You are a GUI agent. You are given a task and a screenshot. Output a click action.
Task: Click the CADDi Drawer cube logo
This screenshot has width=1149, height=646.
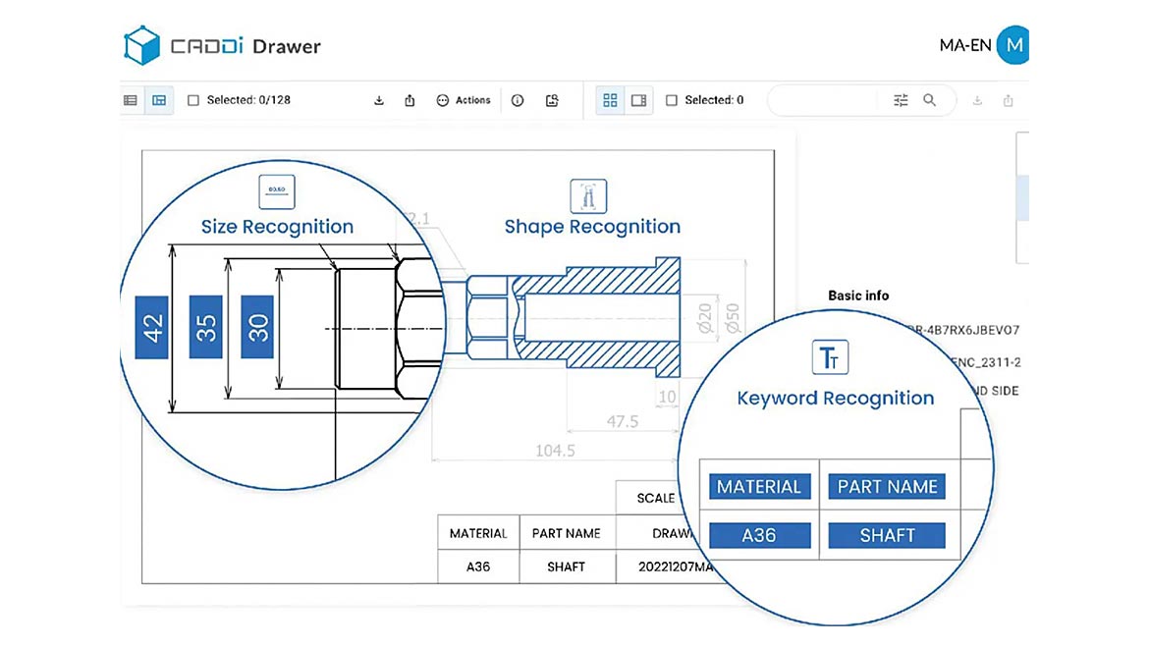point(141,45)
